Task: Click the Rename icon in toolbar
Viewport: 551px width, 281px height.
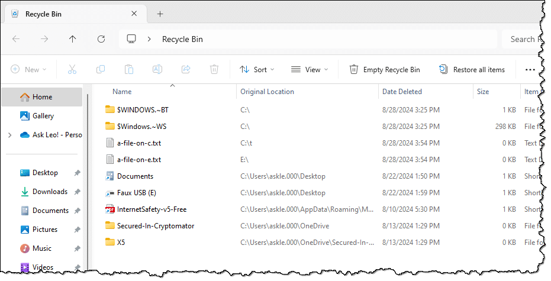Action: [157, 70]
